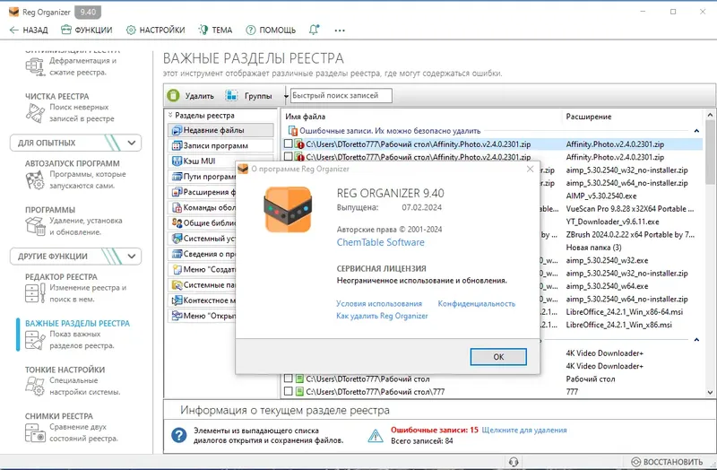Click the green Удалить button

point(191,96)
